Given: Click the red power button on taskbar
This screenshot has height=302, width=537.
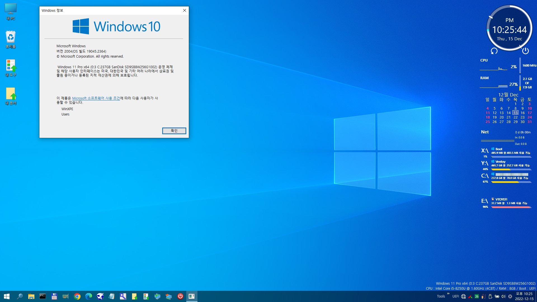Looking at the screenshot, I should (180, 296).
